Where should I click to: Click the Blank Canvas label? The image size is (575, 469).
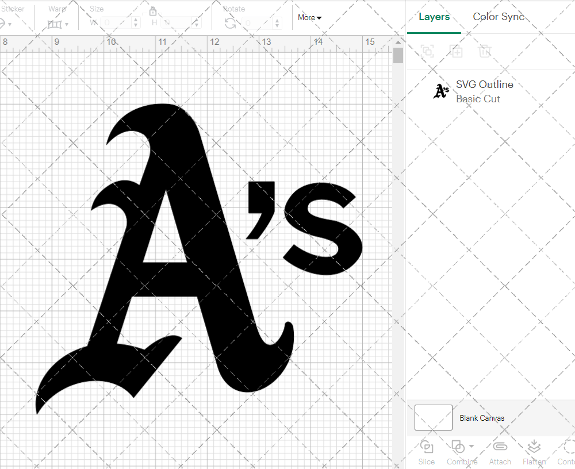[482, 418]
